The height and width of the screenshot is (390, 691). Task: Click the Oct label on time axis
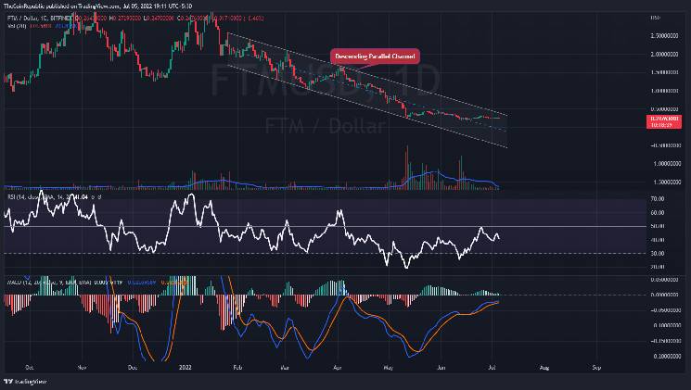[29, 368]
